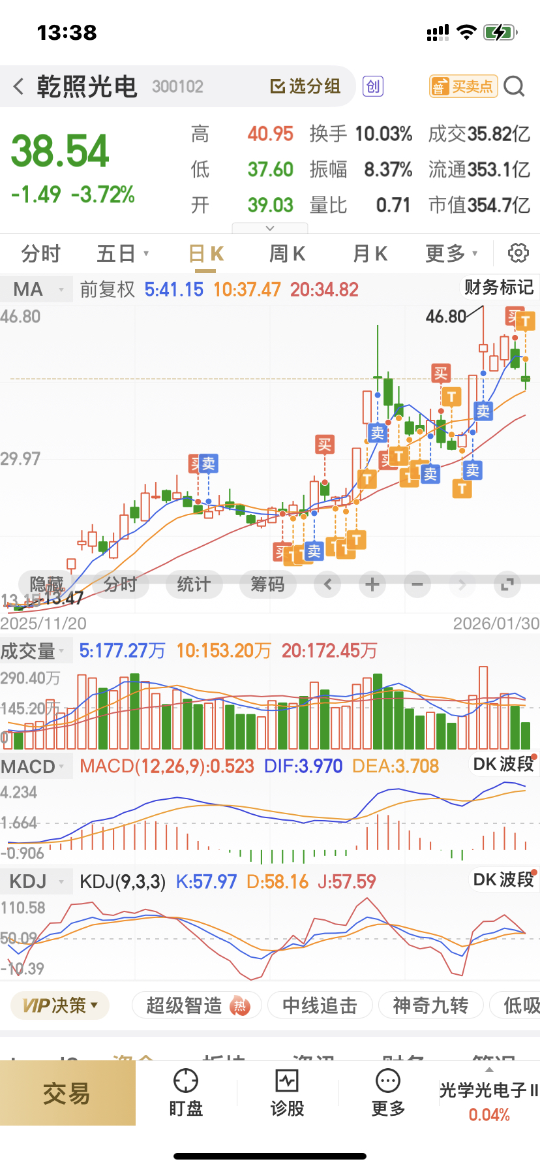
Task: Change the 前复权 adjustment mode
Action: point(107,289)
